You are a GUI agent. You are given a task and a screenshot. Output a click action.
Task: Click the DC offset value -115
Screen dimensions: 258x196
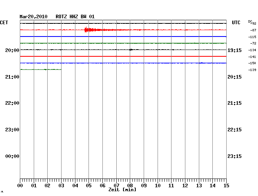coord(252,37)
